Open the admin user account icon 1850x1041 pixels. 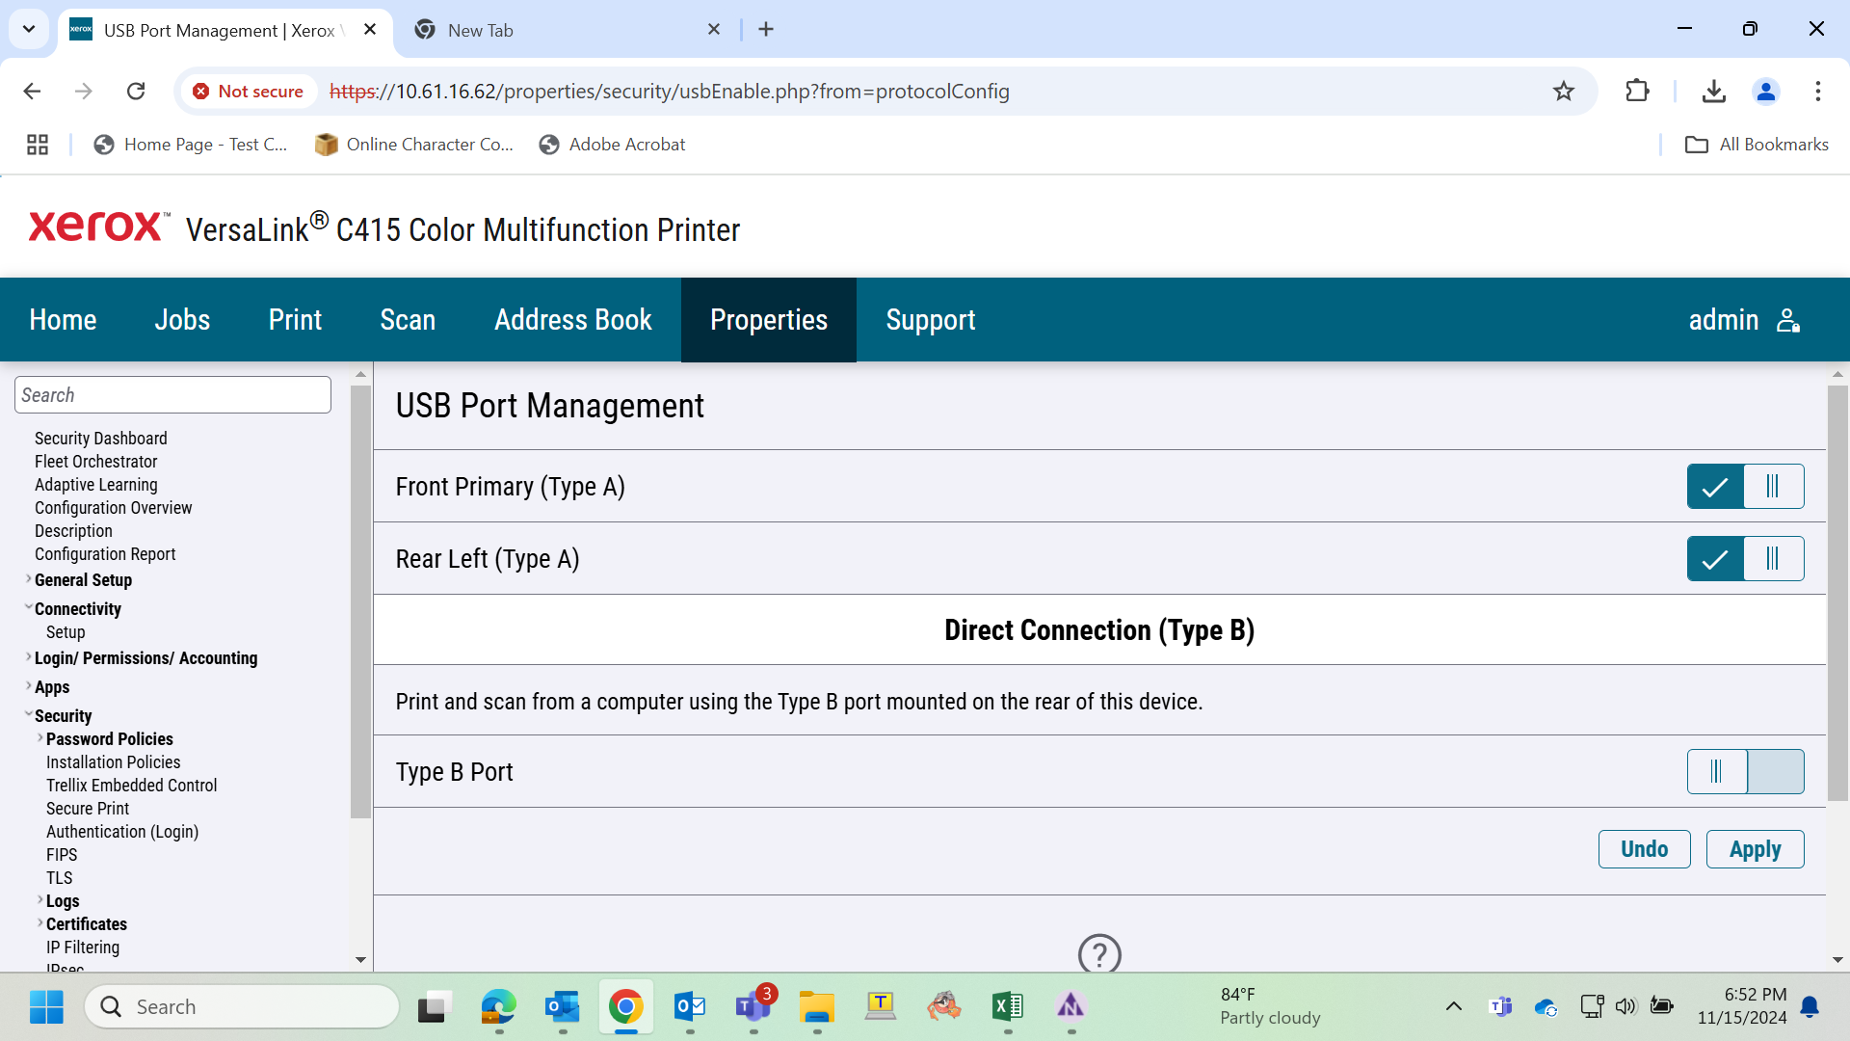click(x=1788, y=320)
